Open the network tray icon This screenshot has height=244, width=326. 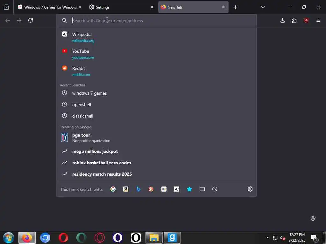(x=275, y=238)
